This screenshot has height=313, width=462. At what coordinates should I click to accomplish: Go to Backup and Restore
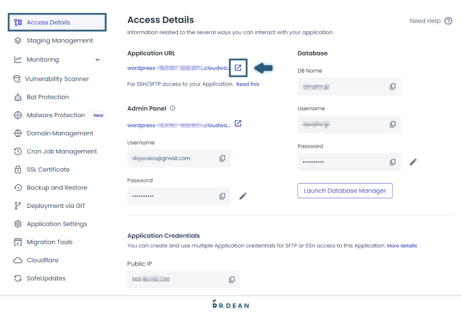pos(57,188)
